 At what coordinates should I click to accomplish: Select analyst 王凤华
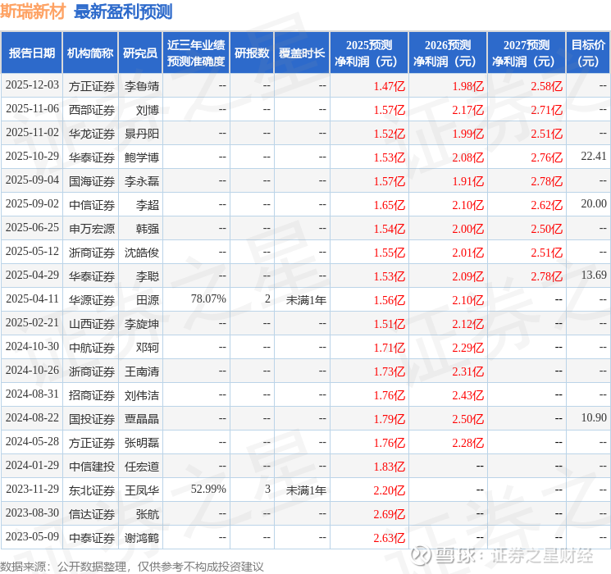(x=142, y=490)
